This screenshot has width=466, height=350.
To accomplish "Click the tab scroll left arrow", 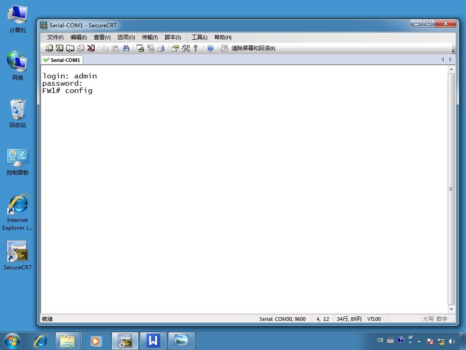I will click(442, 60).
